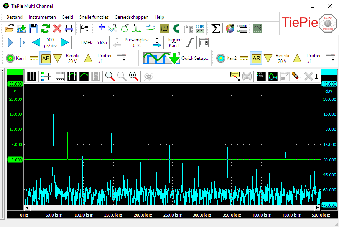The image size is (339, 227).
Task: Open the Instrumenten menu
Action: [42, 17]
